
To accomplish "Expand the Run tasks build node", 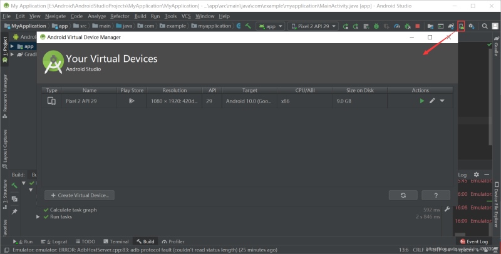I will coord(38,216).
